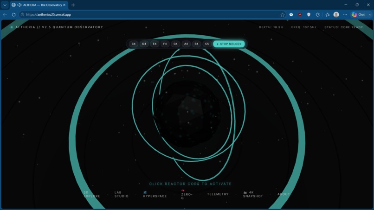Click the FREQ 107.5Hz readout

pos(304,27)
